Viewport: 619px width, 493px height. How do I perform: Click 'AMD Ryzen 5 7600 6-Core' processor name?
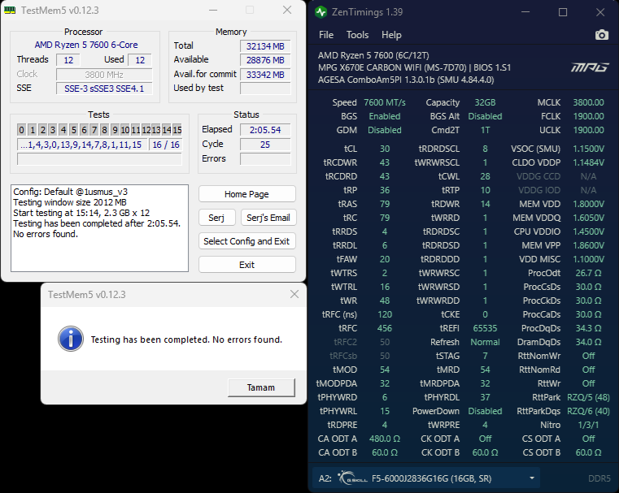tap(86, 45)
